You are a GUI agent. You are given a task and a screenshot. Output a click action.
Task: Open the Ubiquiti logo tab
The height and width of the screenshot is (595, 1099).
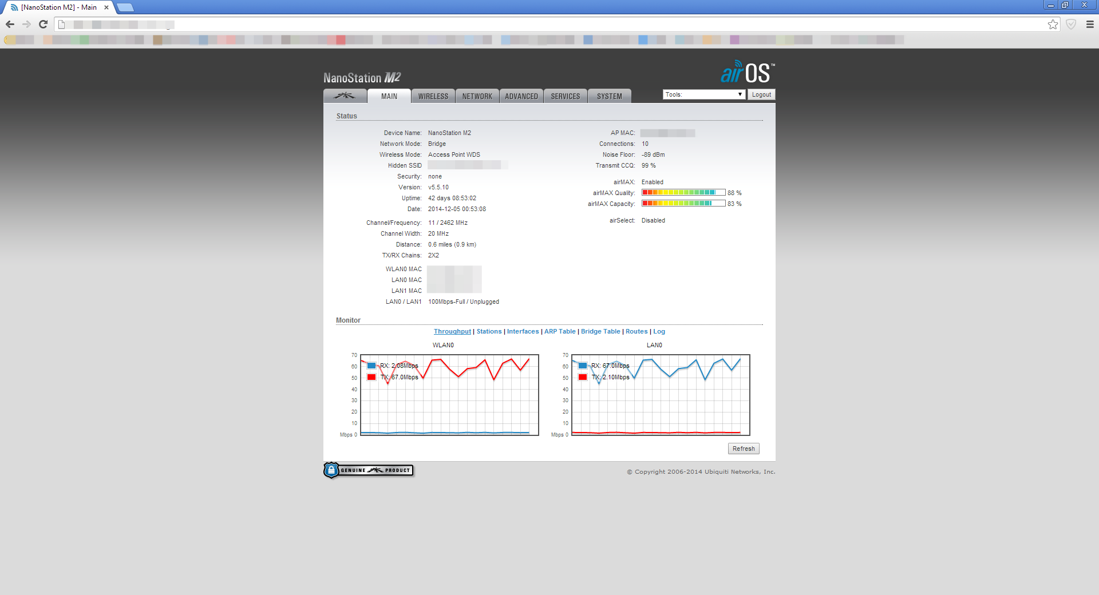345,96
